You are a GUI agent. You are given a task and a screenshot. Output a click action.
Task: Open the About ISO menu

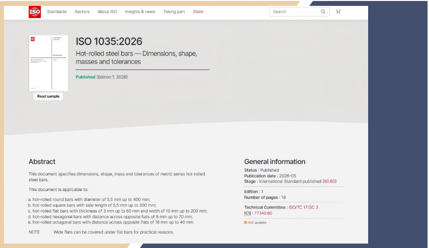click(x=107, y=12)
